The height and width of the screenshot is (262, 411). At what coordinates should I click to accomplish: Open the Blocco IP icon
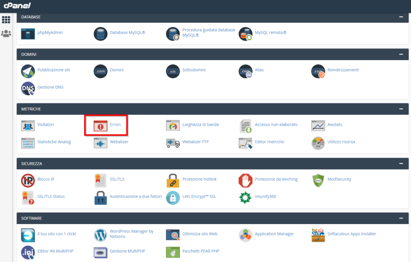[x=28, y=180]
